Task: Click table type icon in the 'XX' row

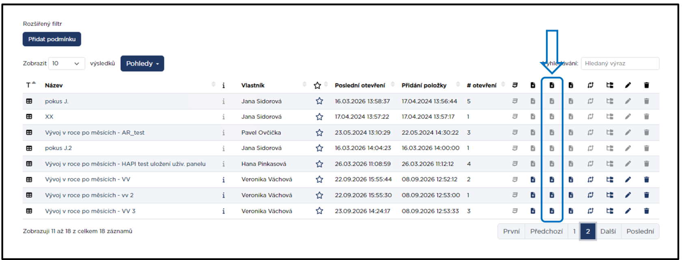Action: (x=29, y=117)
